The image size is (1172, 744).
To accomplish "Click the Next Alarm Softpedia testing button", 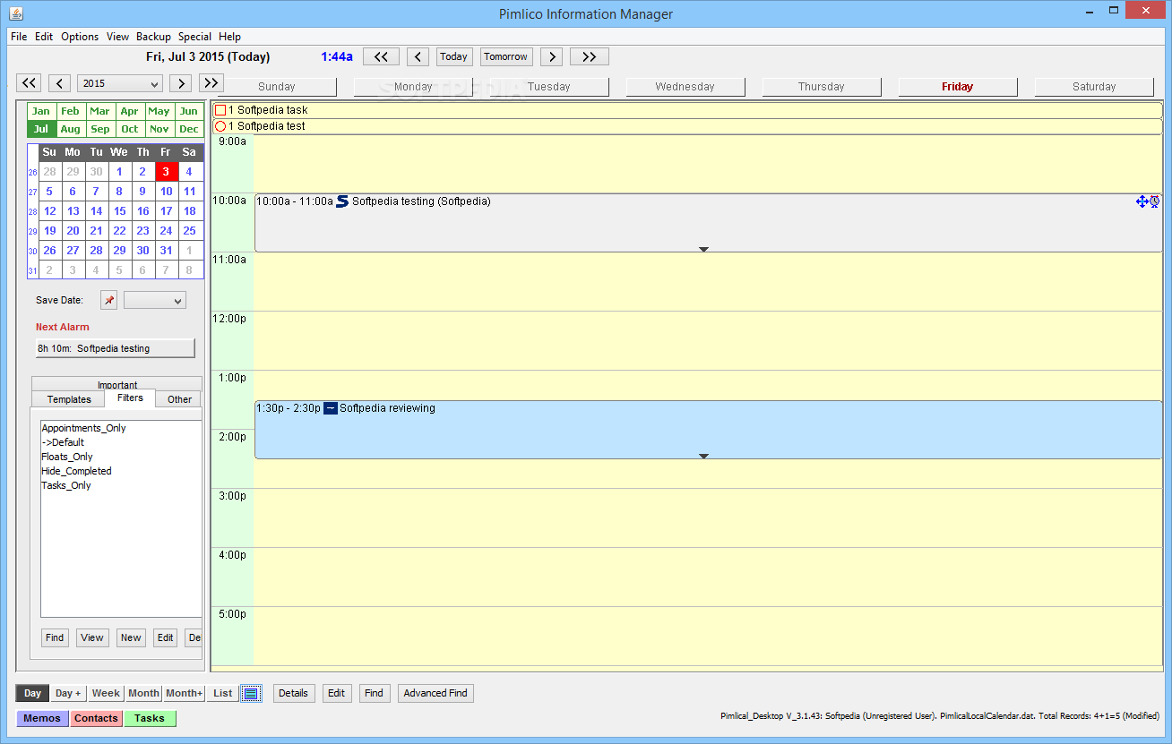I will coord(115,348).
